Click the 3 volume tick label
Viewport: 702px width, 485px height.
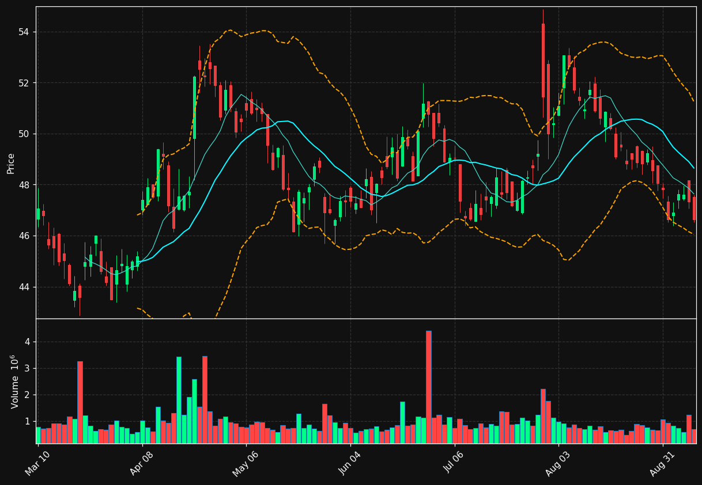[27, 369]
